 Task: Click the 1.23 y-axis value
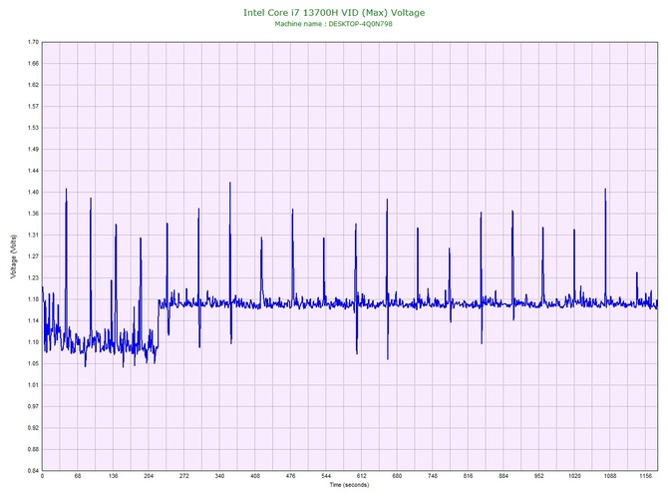pos(33,278)
